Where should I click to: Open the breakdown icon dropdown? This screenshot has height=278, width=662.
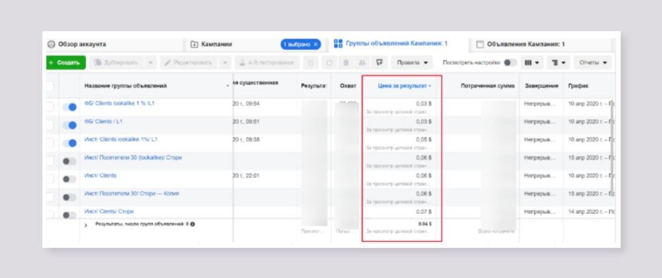click(x=559, y=63)
